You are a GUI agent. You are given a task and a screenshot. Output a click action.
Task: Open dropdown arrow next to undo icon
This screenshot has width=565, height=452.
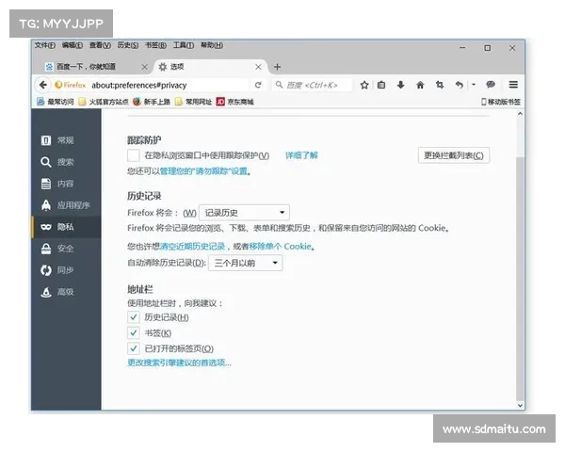[x=474, y=85]
